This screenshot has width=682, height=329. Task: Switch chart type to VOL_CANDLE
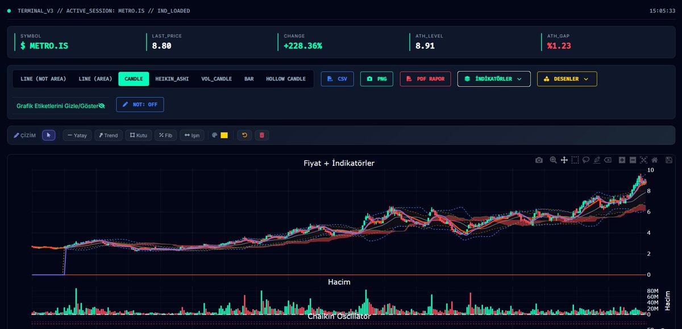click(217, 79)
